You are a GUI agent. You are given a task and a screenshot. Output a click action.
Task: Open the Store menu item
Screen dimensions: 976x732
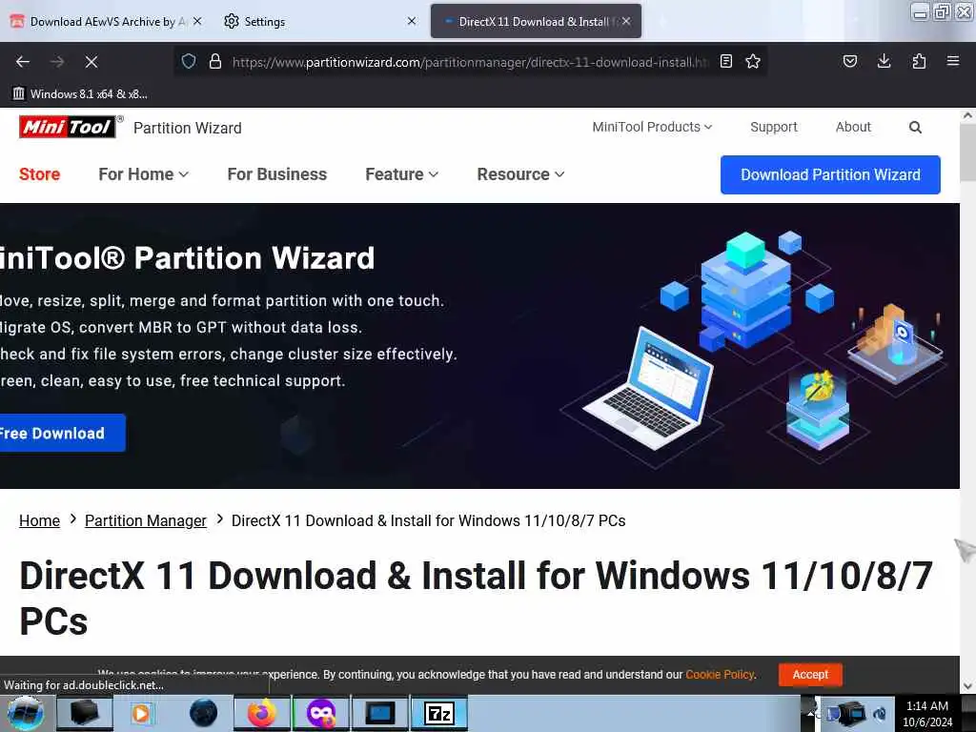[x=39, y=174]
